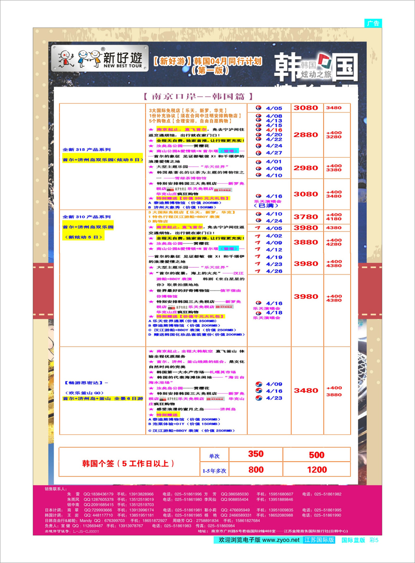The height and width of the screenshot is (563, 415).
Task: Click the airline logo beside date 4/06
Action: (x=258, y=169)
